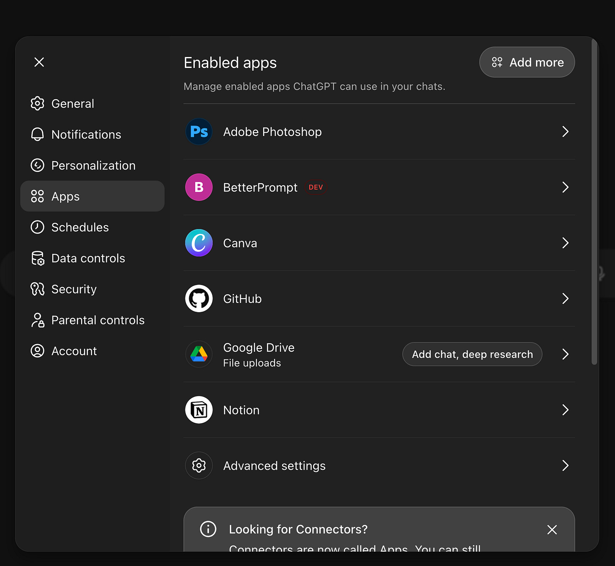Click the Advanced settings label text
The width and height of the screenshot is (615, 566).
point(275,466)
